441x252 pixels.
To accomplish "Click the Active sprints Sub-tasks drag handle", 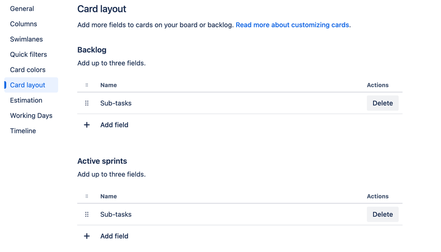I will [x=87, y=215].
